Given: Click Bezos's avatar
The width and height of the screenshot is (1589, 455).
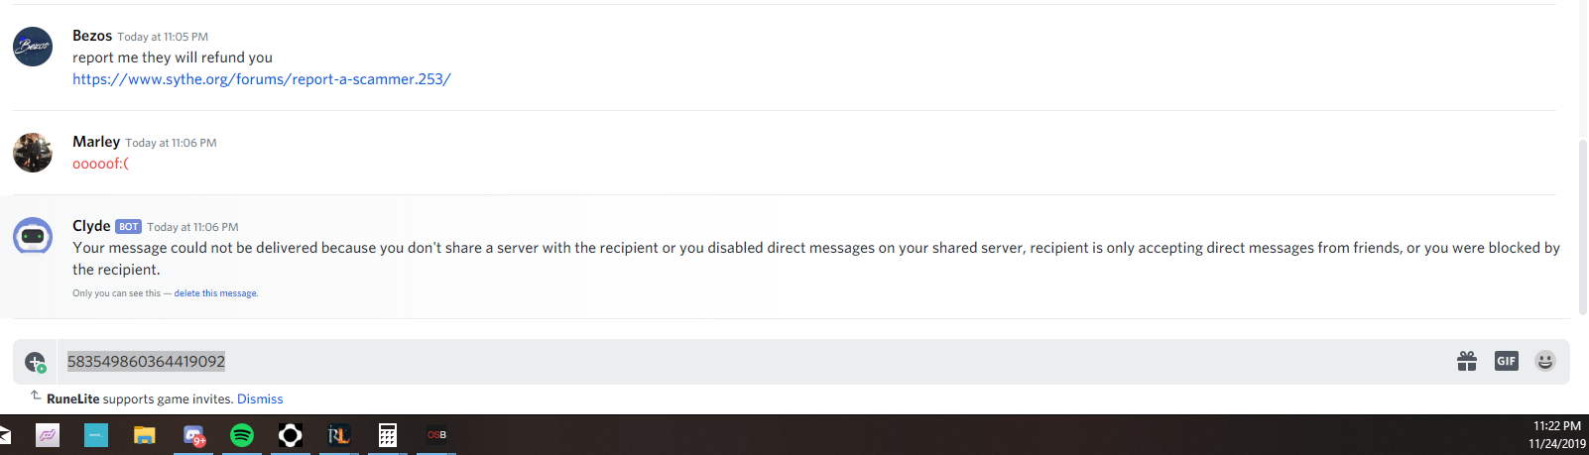Looking at the screenshot, I should [x=33, y=47].
